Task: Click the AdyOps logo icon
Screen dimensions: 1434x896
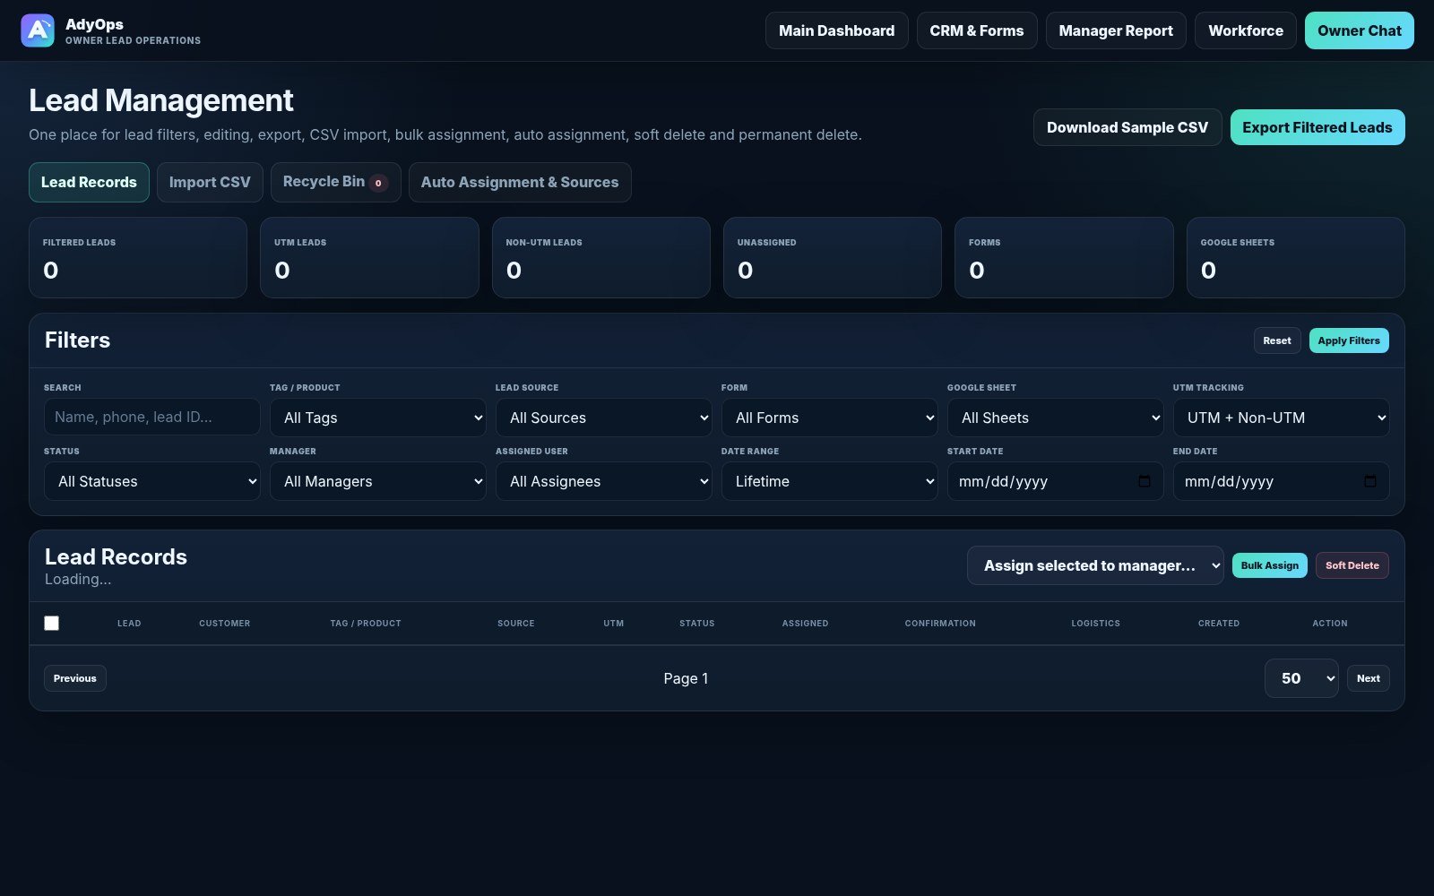Action: pos(38,30)
